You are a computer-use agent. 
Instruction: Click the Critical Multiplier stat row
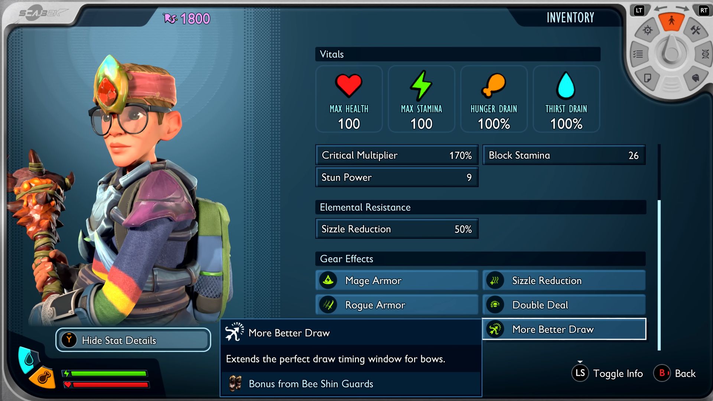(x=397, y=155)
